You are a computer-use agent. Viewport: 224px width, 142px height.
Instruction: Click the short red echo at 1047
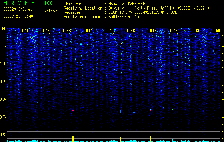click(x=150, y=110)
